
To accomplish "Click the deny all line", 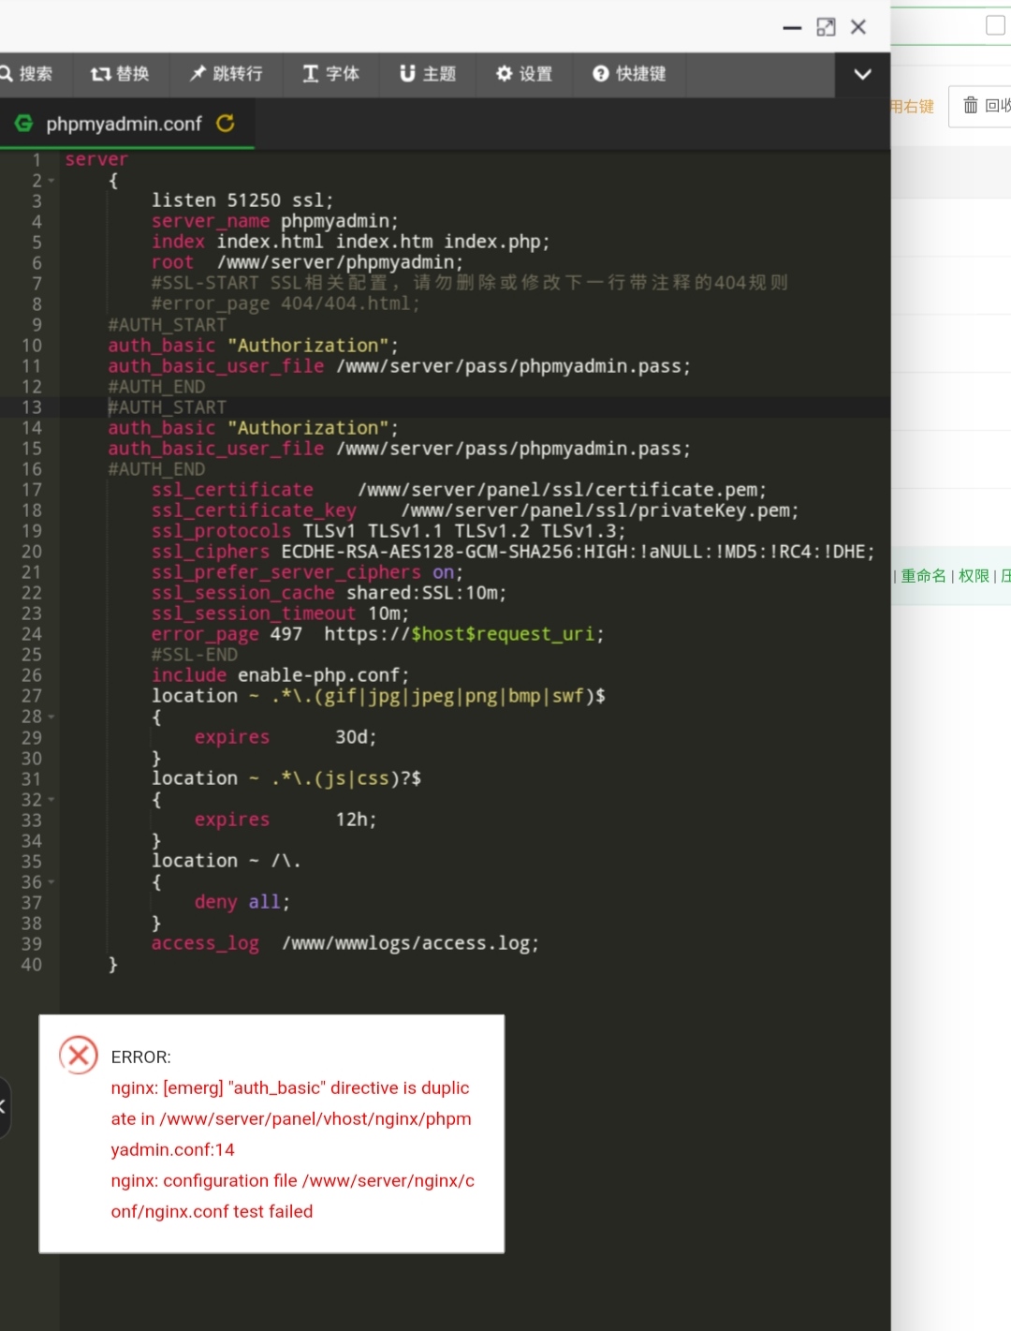I will coord(242,902).
